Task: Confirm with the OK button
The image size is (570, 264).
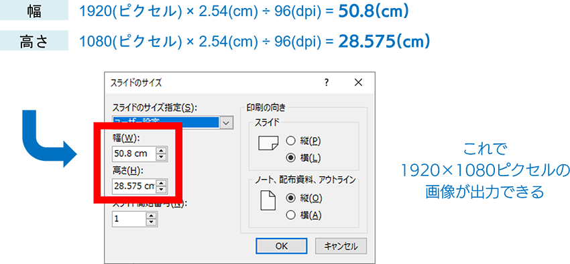Action: point(282,246)
